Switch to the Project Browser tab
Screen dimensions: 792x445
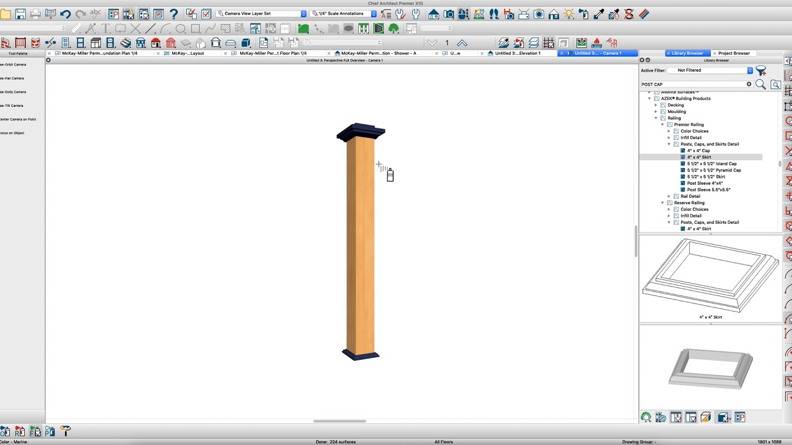tap(733, 53)
